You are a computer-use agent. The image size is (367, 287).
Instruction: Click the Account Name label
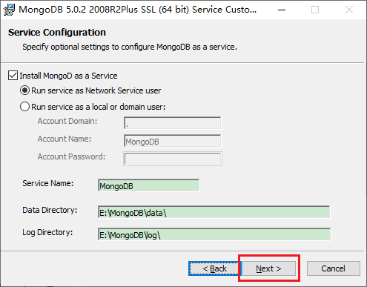(x=65, y=139)
